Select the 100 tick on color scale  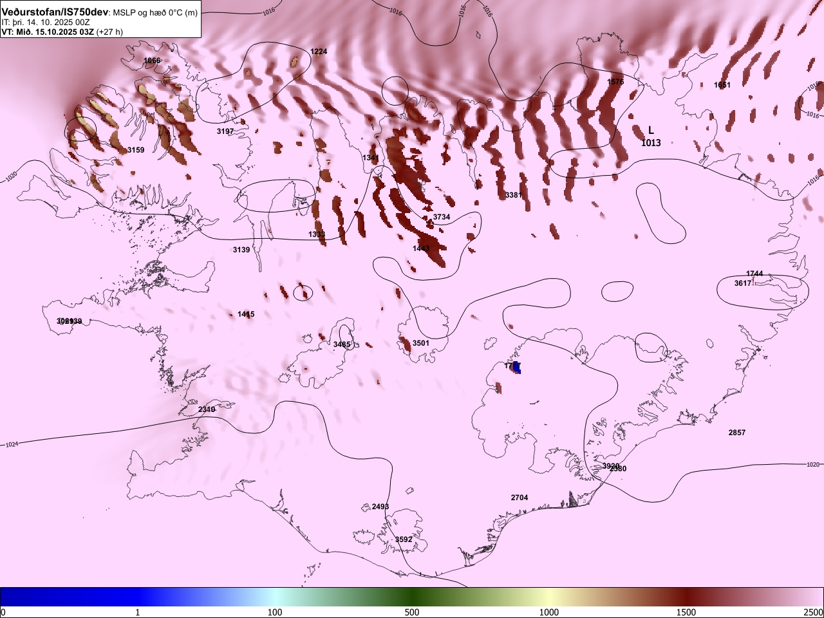275,612
